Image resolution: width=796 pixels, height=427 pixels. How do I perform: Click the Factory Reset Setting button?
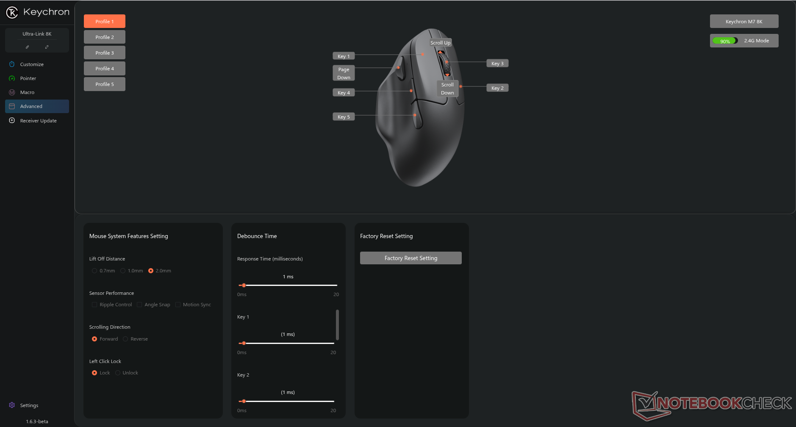pyautogui.click(x=410, y=258)
